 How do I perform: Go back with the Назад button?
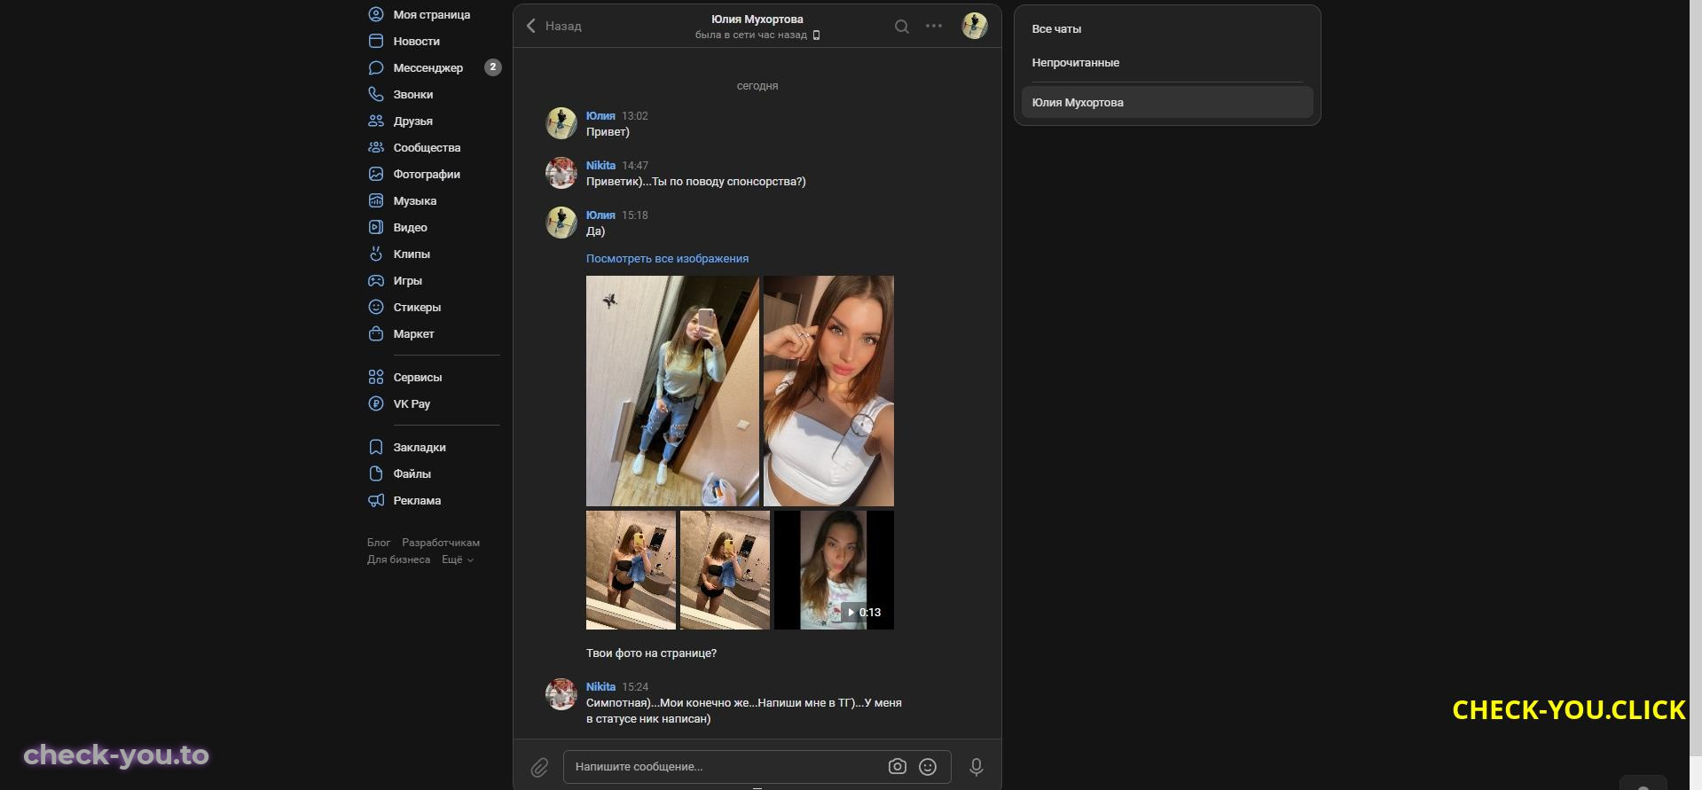pyautogui.click(x=554, y=26)
